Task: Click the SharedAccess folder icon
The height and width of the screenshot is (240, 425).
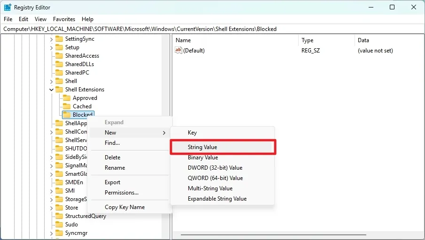Action: (x=59, y=56)
